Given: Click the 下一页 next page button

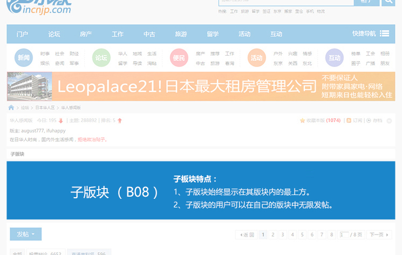Looking at the screenshot, I should (x=379, y=234).
